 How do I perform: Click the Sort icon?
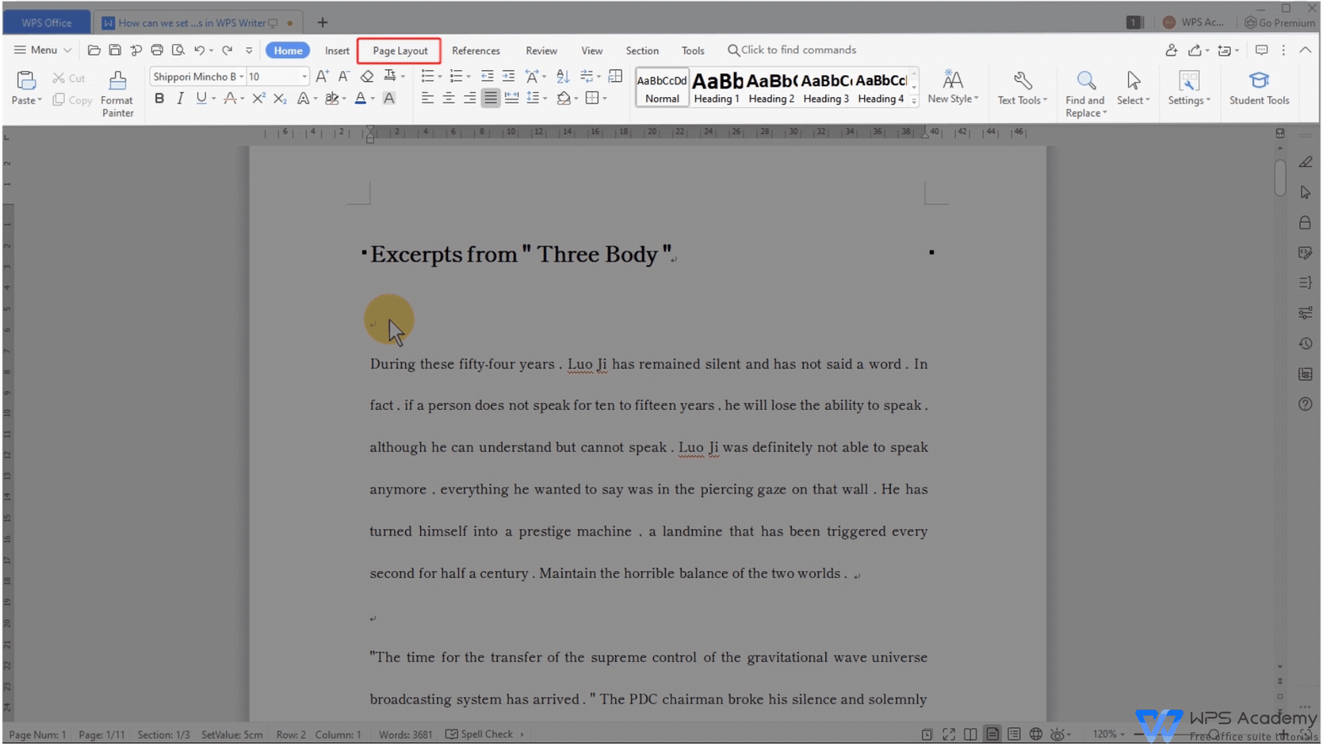pos(563,77)
